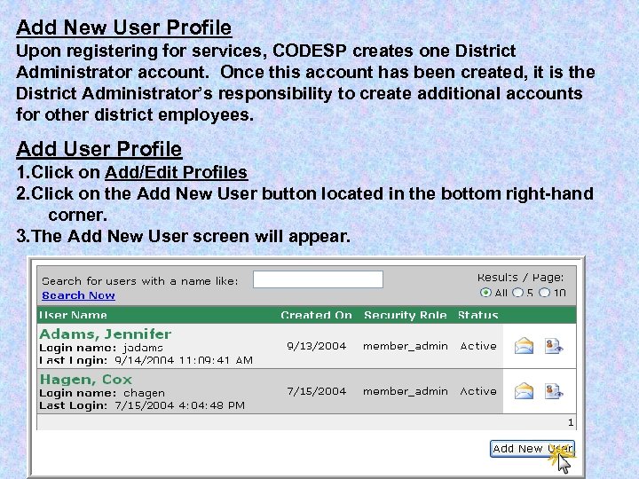The width and height of the screenshot is (639, 479).
Task: Click the 9/13/2004 created date
Action: 316,346
